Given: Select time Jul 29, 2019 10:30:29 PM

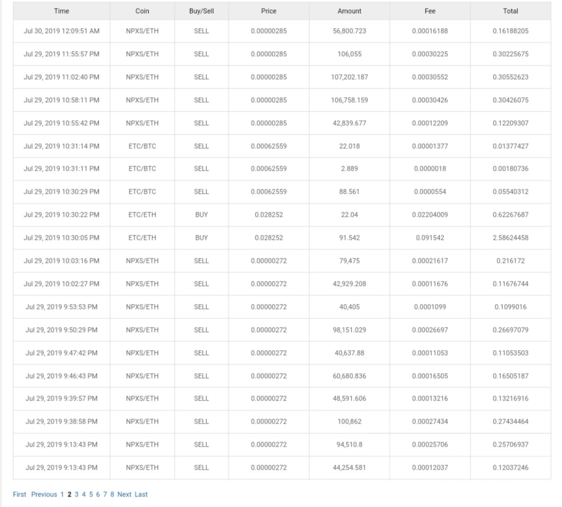Looking at the screenshot, I should (x=61, y=192).
